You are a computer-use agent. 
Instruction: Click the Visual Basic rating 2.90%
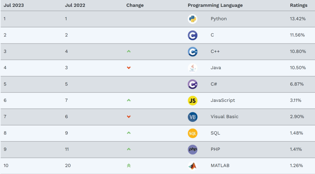[297, 117]
